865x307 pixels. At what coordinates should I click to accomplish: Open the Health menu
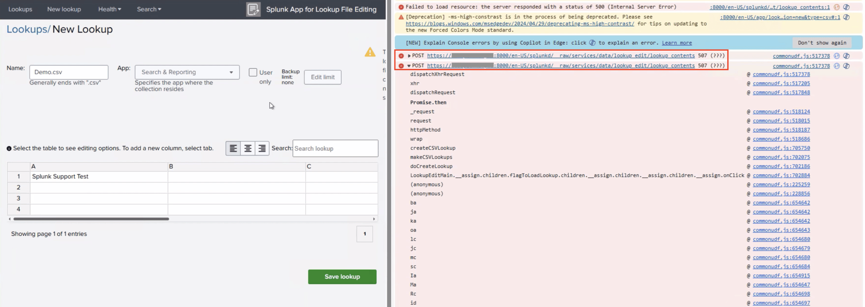[x=109, y=9]
